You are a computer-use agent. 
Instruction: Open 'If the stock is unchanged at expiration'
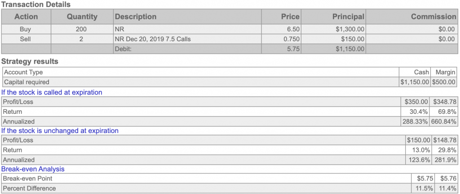point(60,130)
